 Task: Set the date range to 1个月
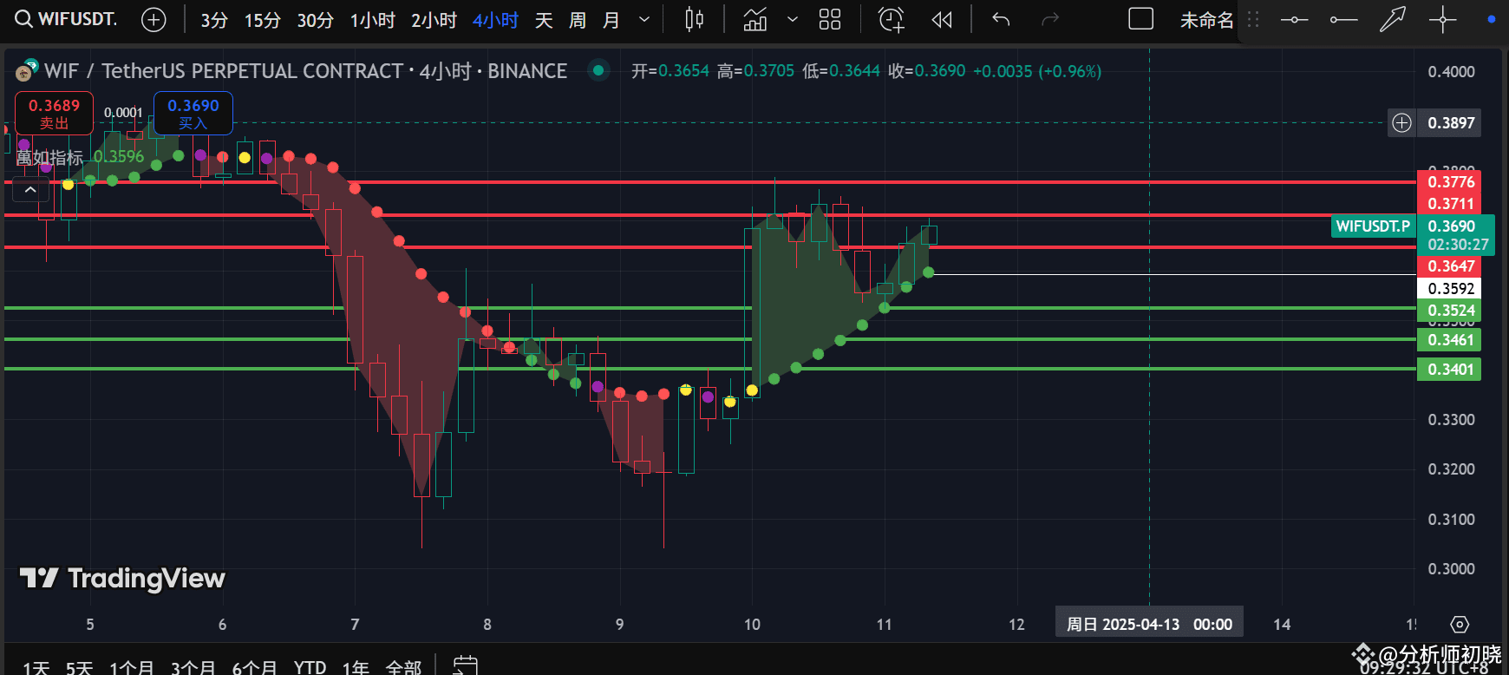(x=132, y=667)
